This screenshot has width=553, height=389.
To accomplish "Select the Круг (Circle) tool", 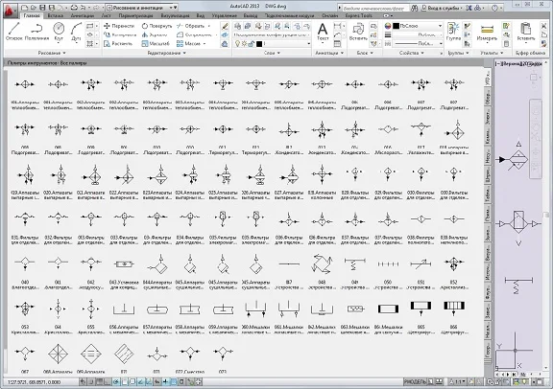I will (x=59, y=32).
